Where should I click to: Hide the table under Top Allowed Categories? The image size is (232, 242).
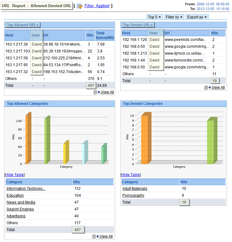click(x=14, y=175)
